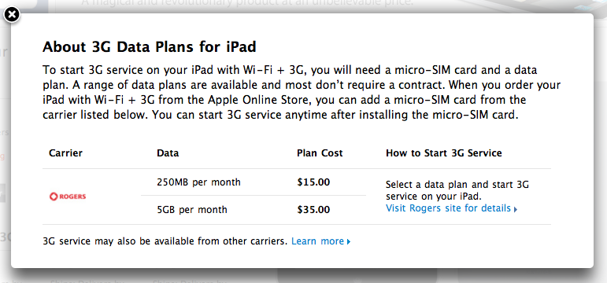Click the arrow next to Learn more

point(349,242)
